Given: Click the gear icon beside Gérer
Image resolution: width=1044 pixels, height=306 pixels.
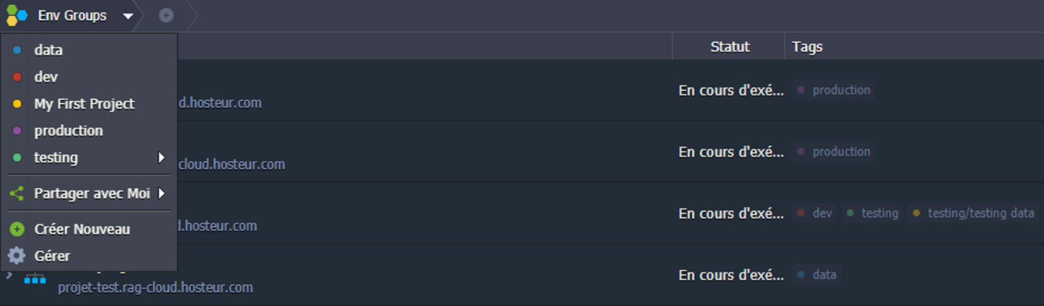Looking at the screenshot, I should (17, 256).
